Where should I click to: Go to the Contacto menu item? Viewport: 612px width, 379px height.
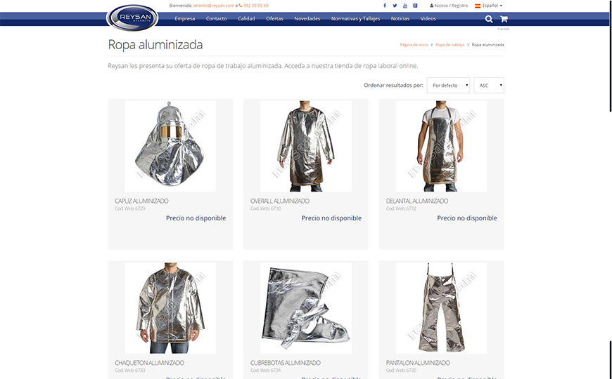pyautogui.click(x=216, y=19)
